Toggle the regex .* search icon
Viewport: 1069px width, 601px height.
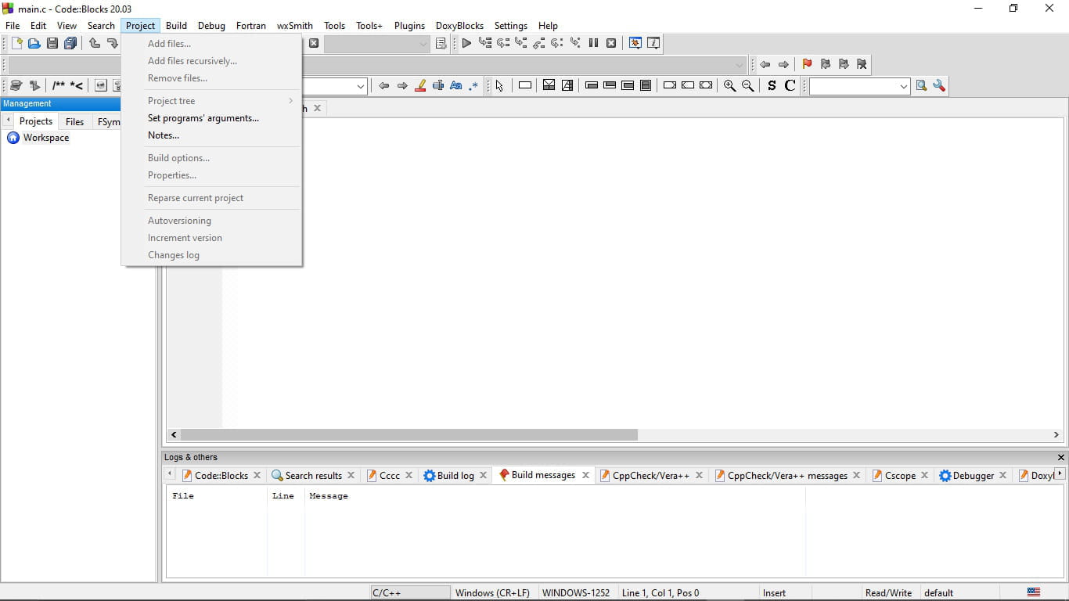point(473,86)
